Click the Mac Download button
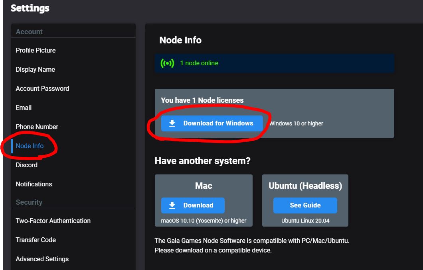This screenshot has width=423, height=270. point(193,205)
